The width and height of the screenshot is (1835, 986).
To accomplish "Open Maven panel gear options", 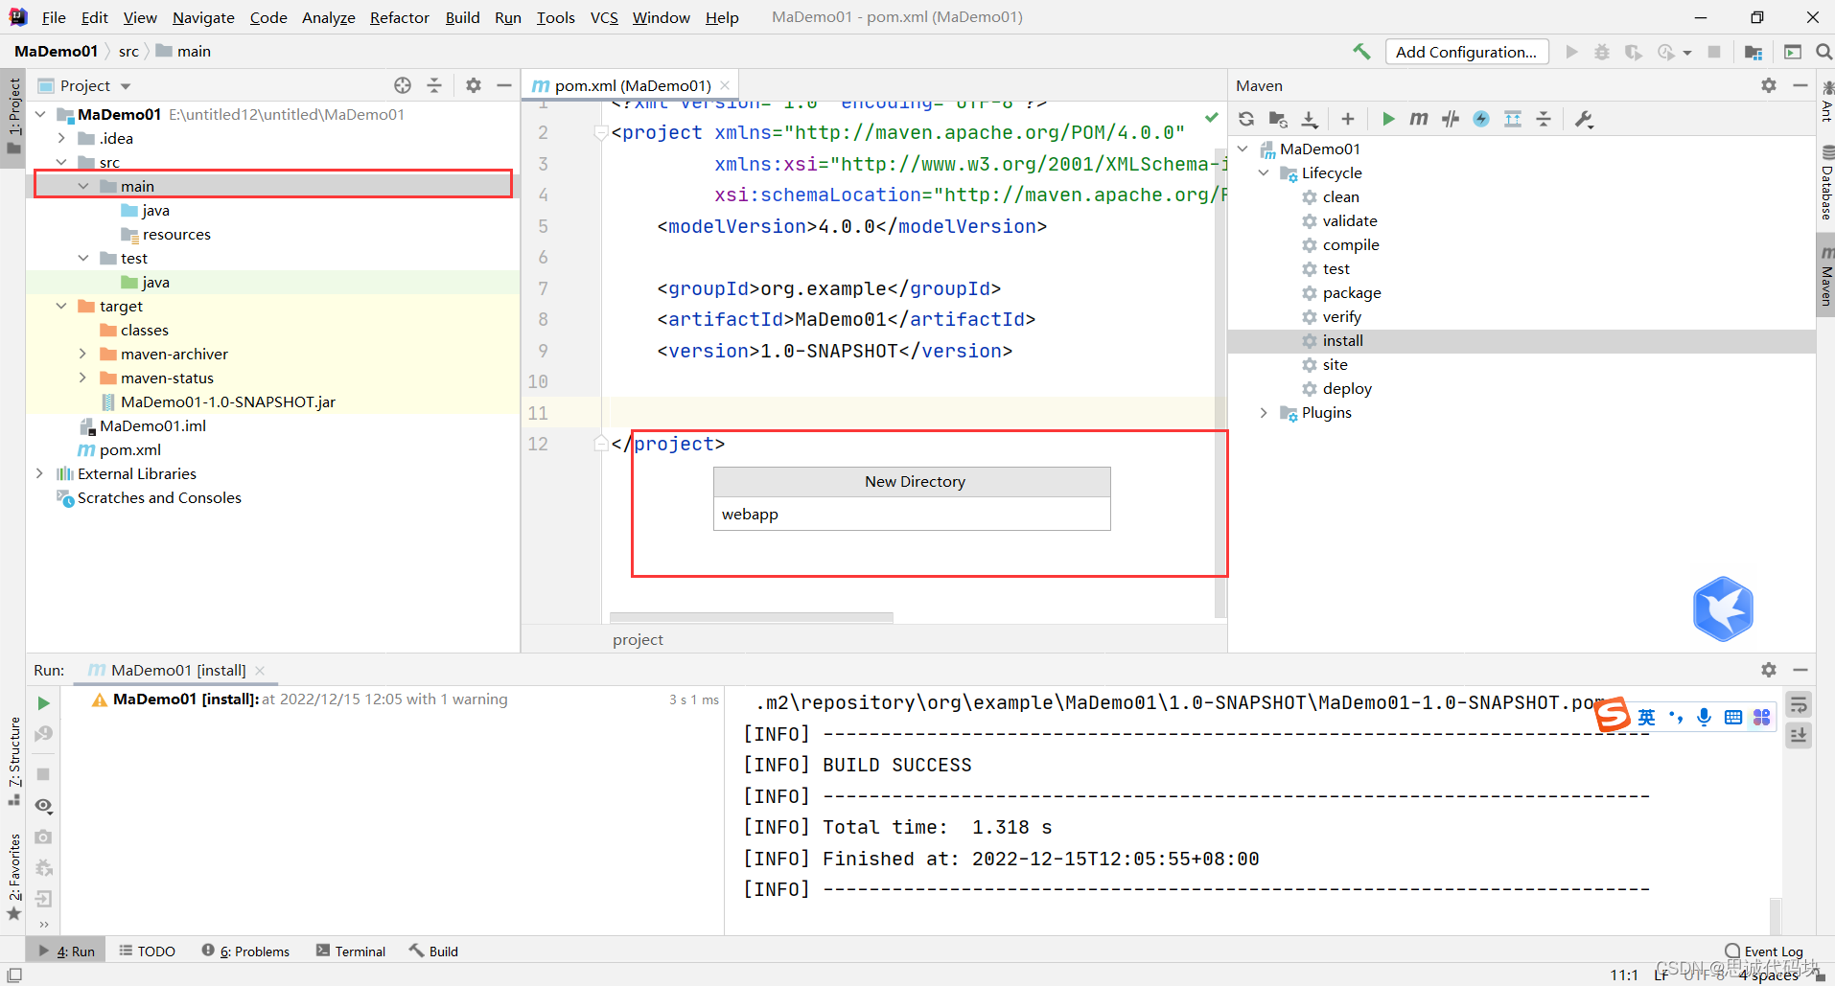I will click(x=1769, y=85).
